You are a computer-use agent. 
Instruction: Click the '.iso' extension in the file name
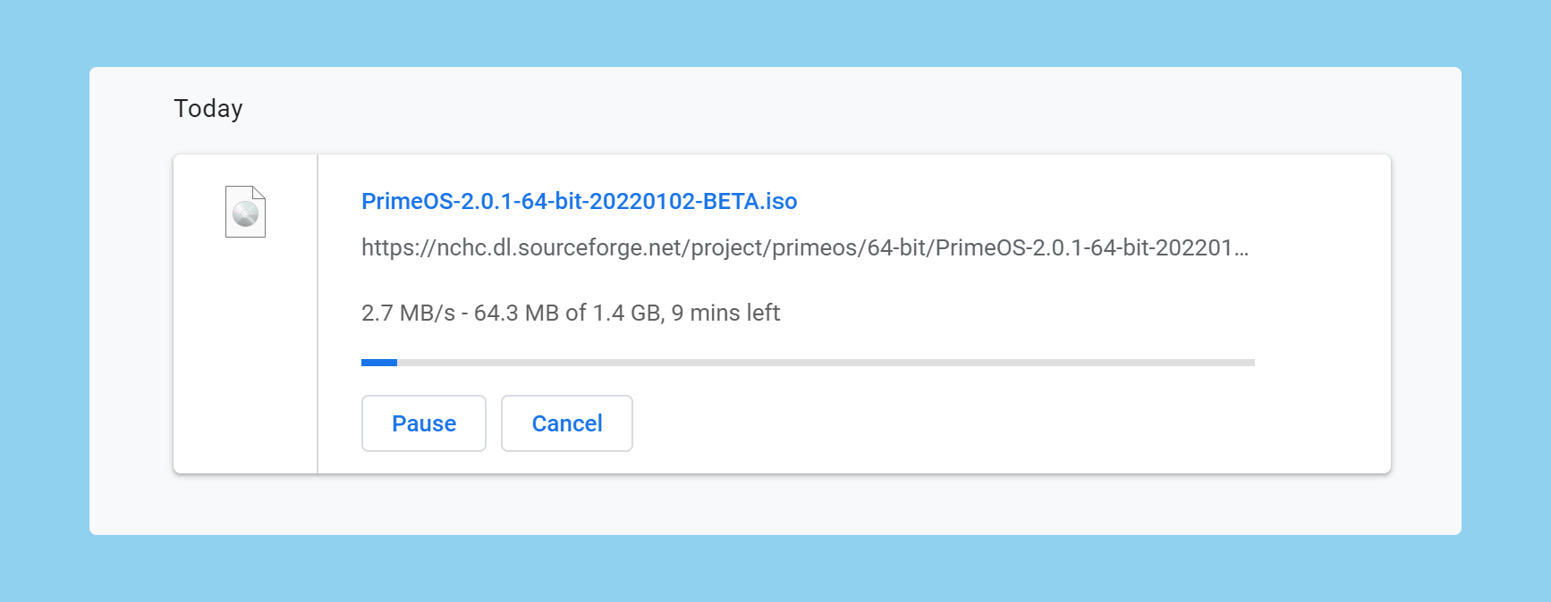(777, 201)
